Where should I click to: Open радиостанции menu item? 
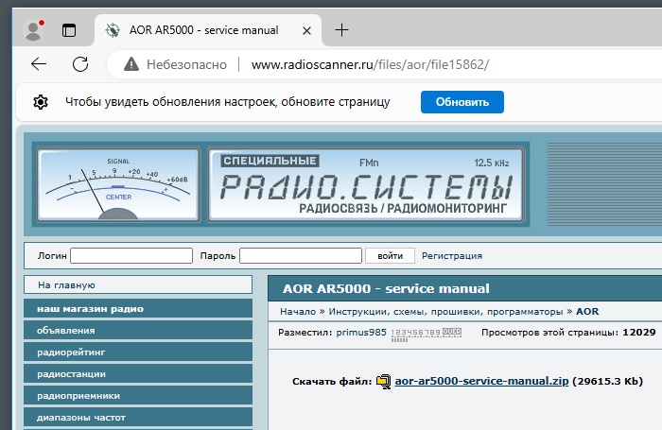(x=138, y=374)
